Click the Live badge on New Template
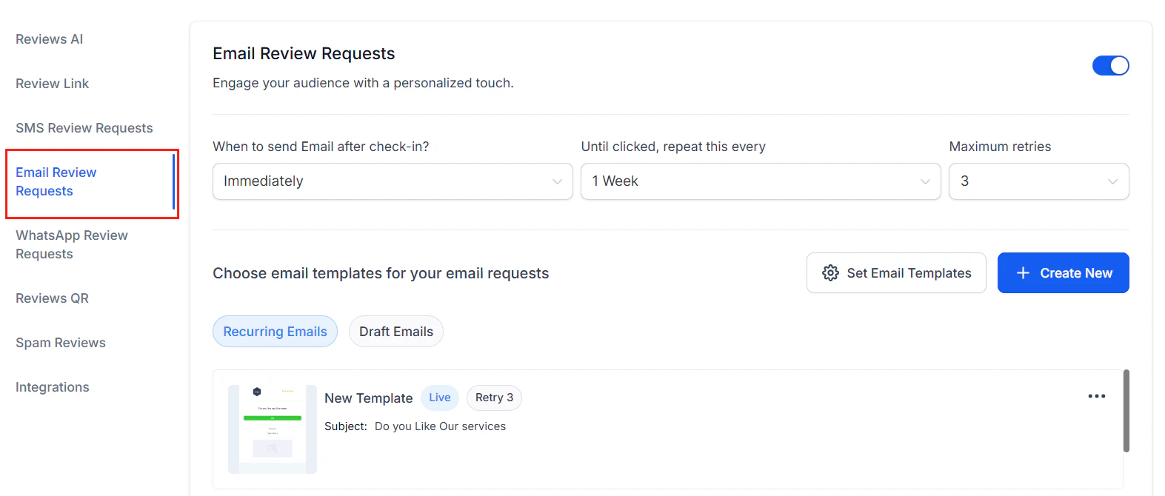This screenshot has height=496, width=1165. (x=439, y=398)
